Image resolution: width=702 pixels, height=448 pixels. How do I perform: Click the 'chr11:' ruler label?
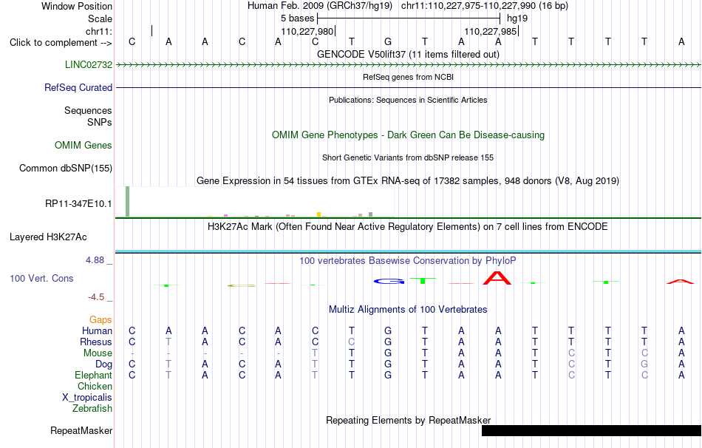[x=99, y=31]
